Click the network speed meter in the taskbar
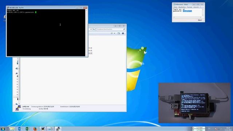Viewport: 233px width, 131px height. [x=199, y=129]
